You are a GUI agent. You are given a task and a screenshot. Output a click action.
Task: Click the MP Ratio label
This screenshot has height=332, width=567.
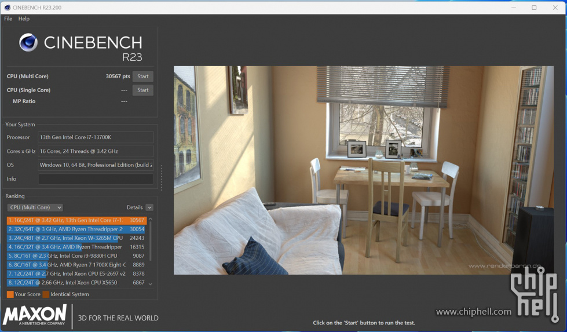24,101
